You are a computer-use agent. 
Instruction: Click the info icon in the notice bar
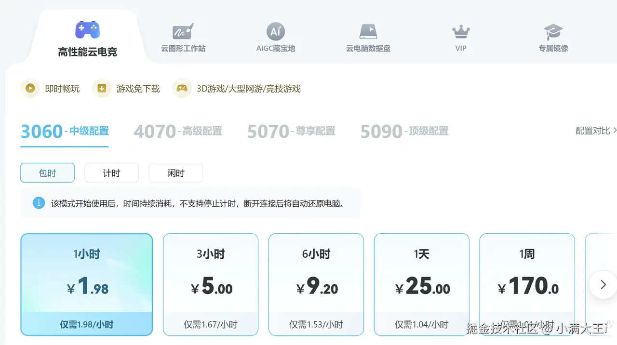coord(39,203)
